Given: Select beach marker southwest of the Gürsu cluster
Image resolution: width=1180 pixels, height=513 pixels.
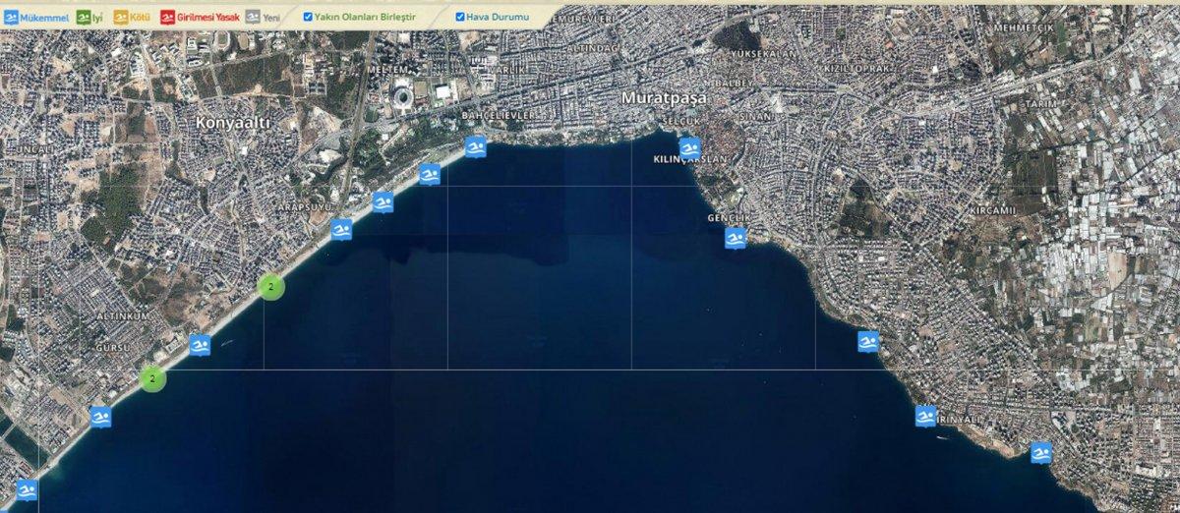Looking at the screenshot, I should [100, 417].
